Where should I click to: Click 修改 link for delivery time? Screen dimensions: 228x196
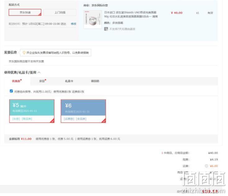point(73,24)
